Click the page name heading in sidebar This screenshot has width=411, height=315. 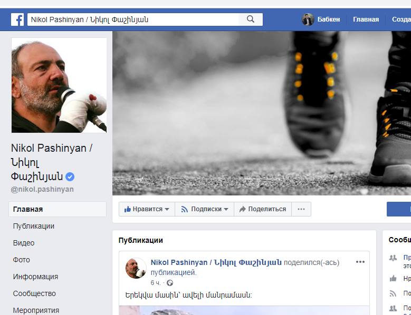pos(52,162)
